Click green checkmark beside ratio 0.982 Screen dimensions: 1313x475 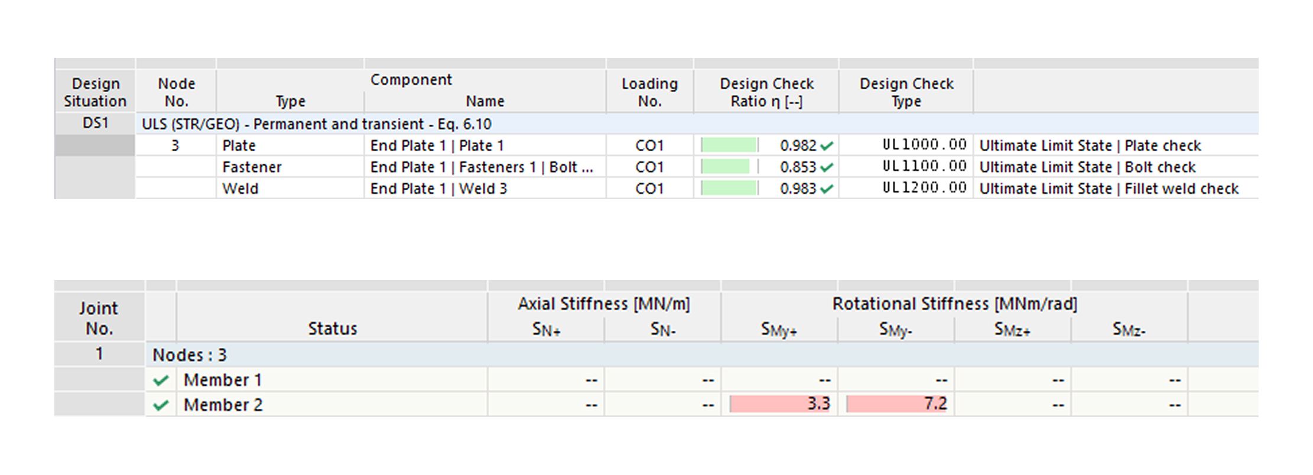click(x=827, y=146)
